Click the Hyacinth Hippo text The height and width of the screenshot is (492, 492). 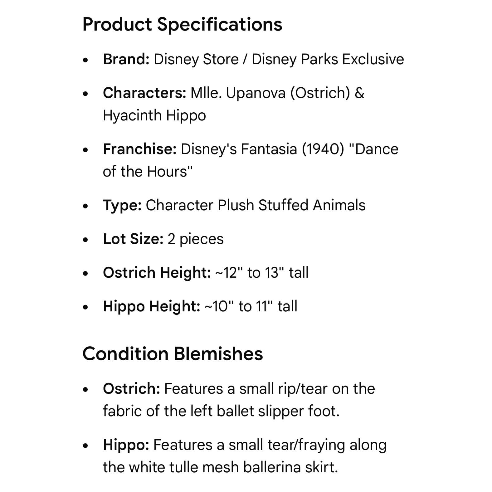pos(154,115)
